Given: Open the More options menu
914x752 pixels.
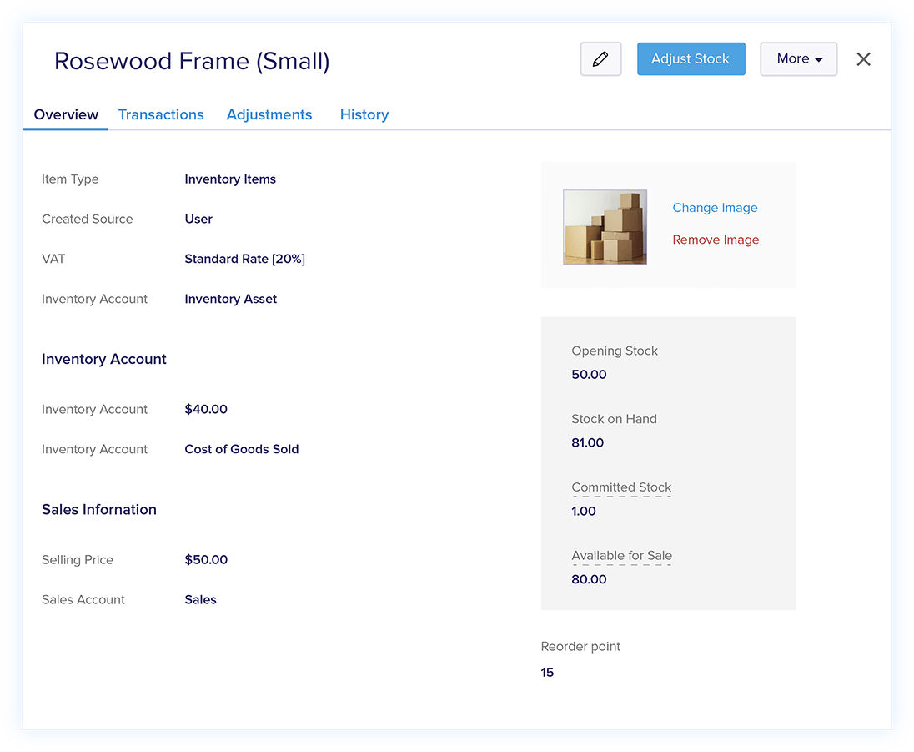Looking at the screenshot, I should tap(796, 58).
